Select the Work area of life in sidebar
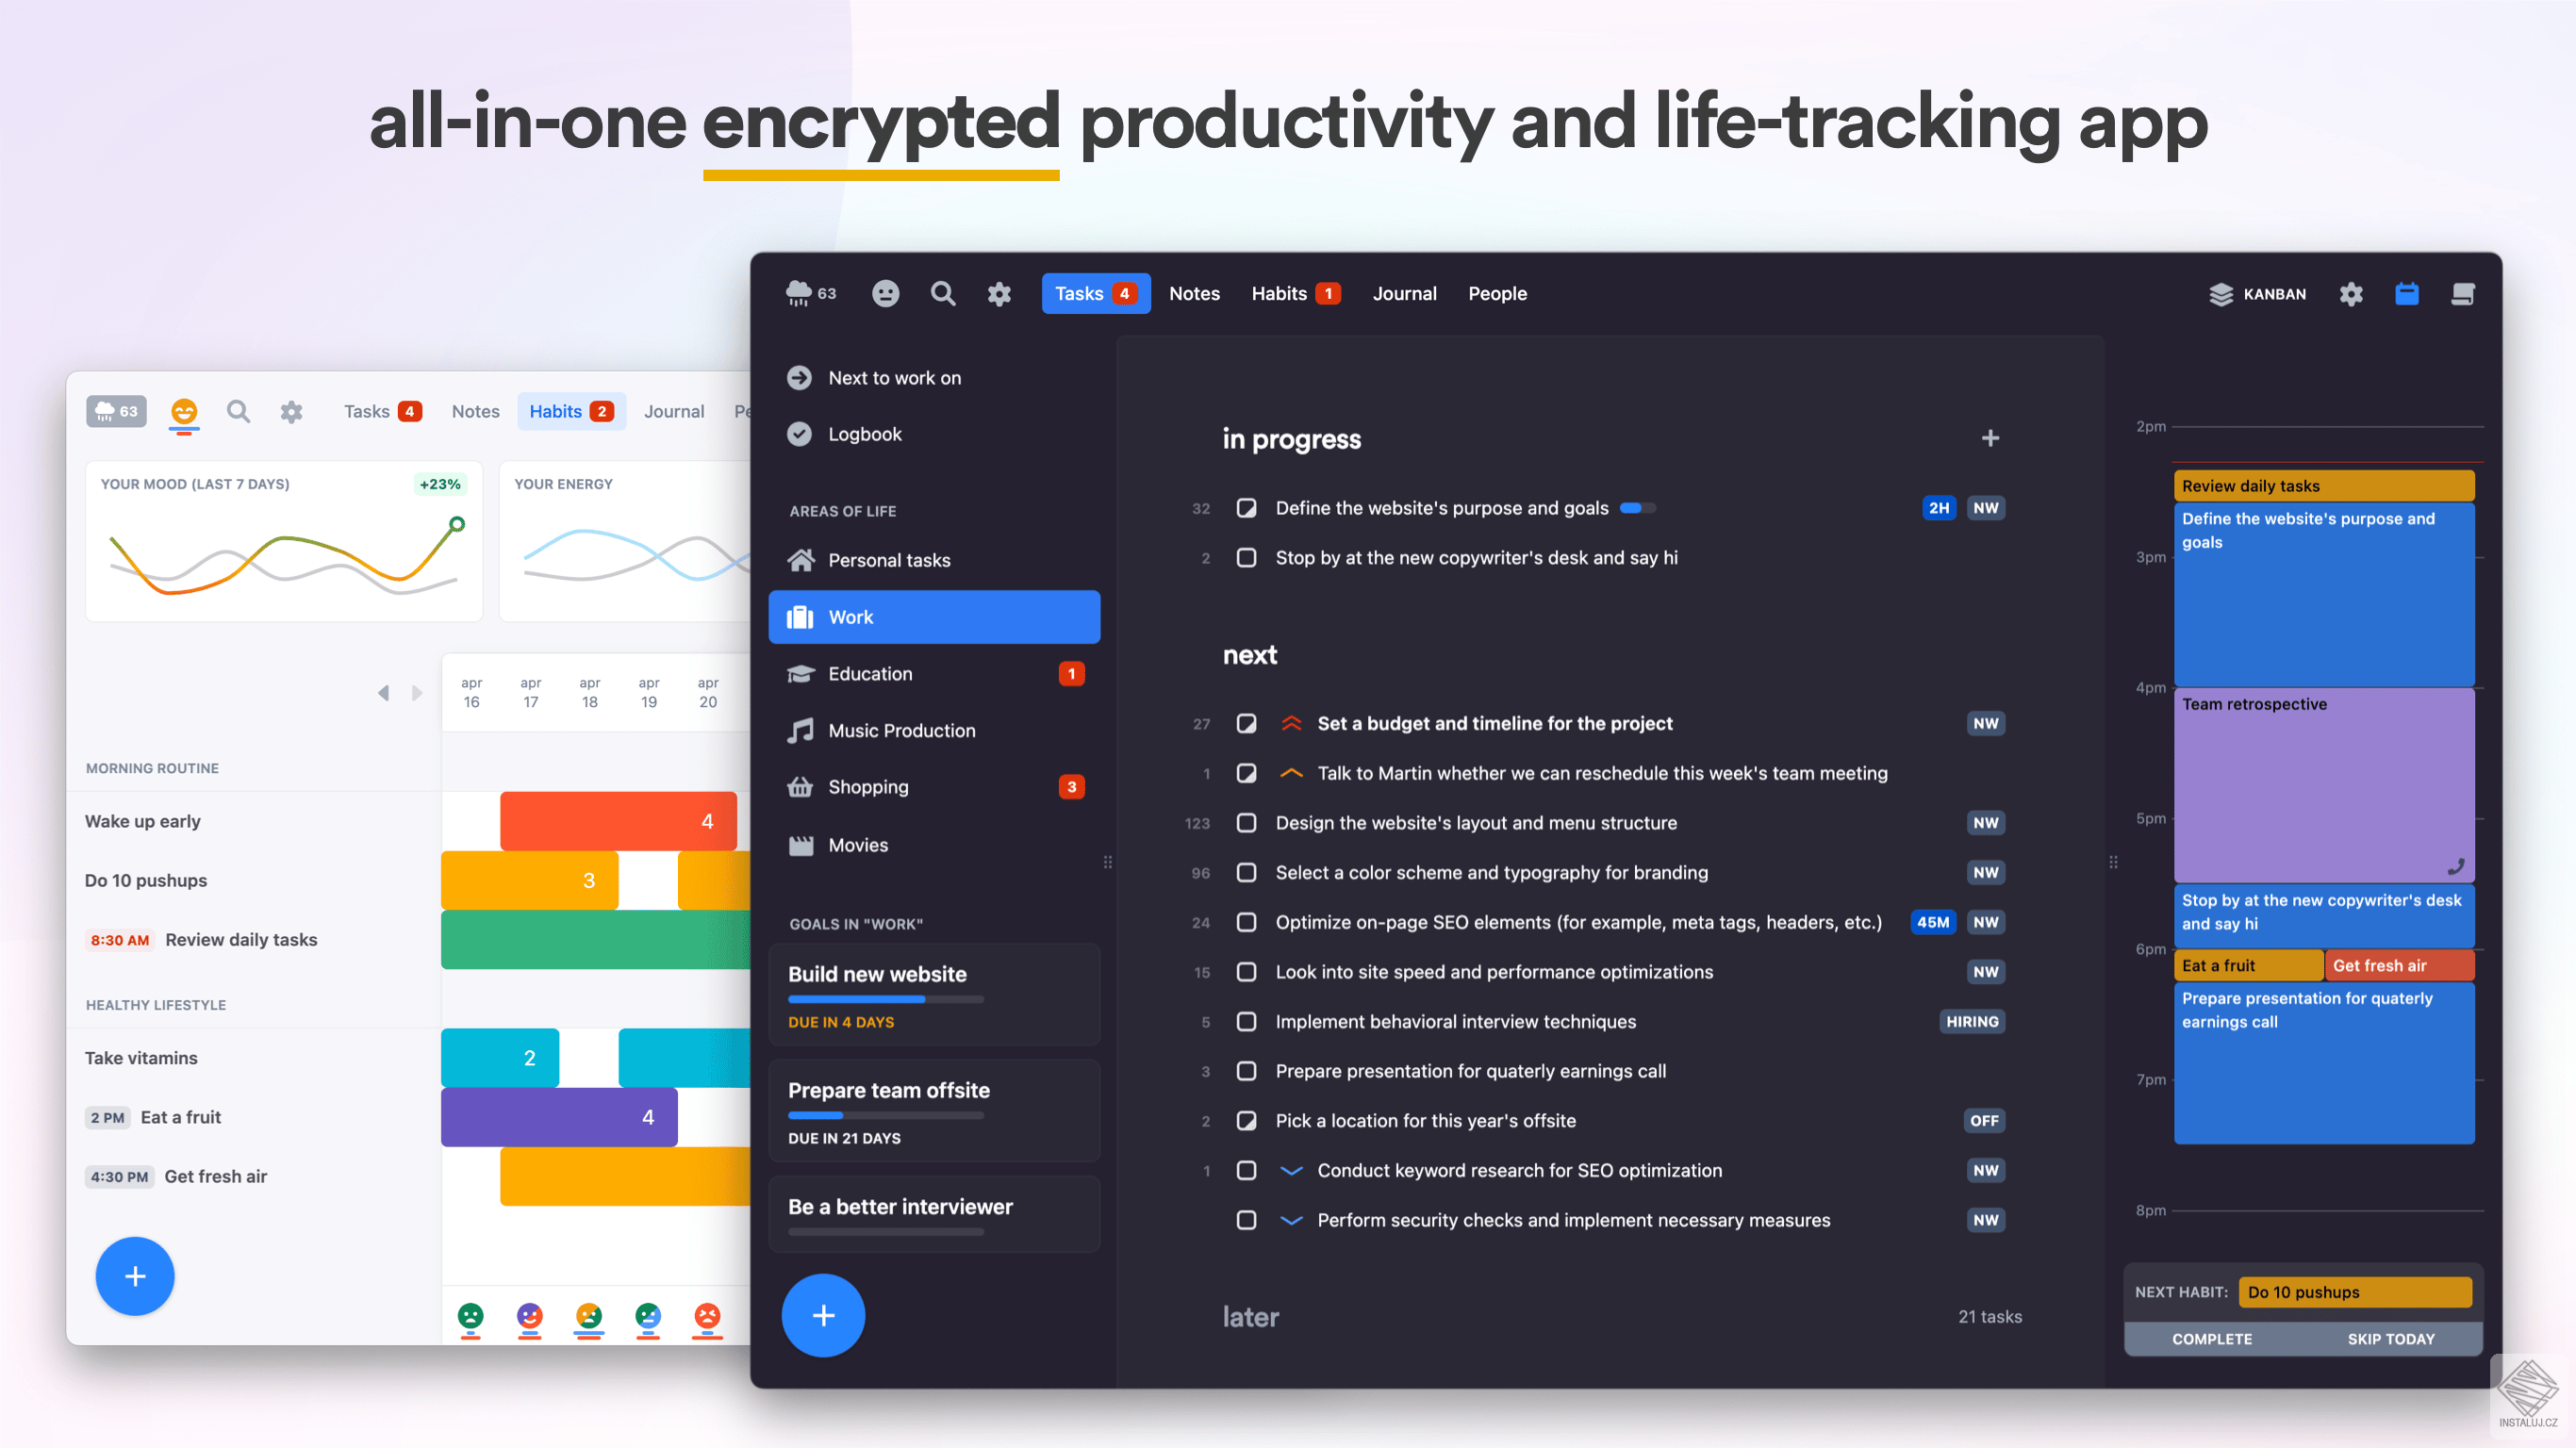 tap(937, 616)
